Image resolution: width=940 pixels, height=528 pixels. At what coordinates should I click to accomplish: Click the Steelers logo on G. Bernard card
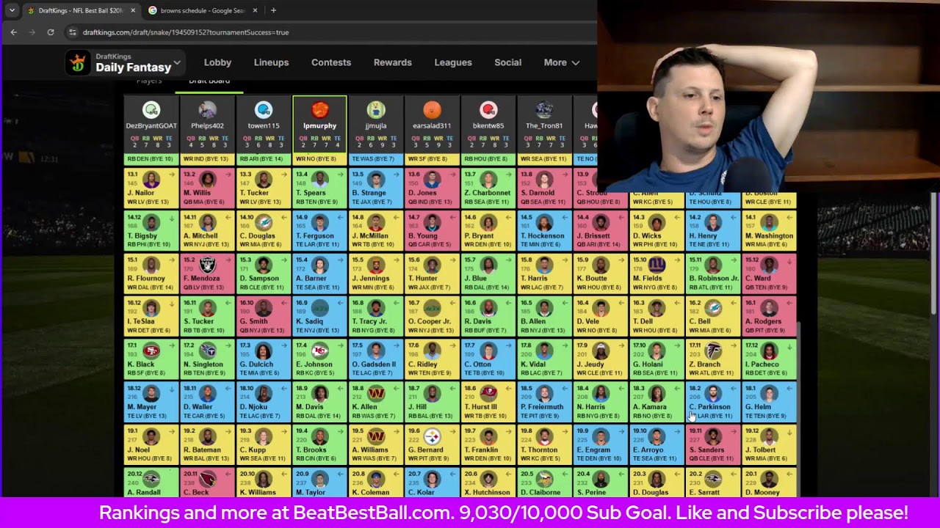pyautogui.click(x=432, y=436)
